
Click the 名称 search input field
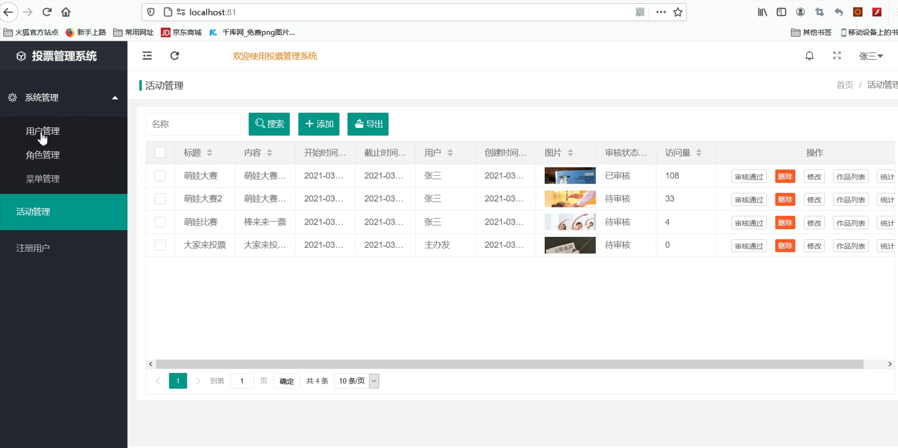coord(193,124)
